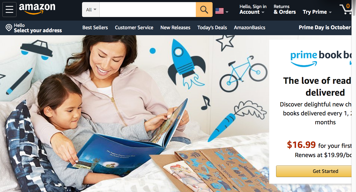
Task: Open Best Sellers in navigation bar
Action: (x=95, y=28)
